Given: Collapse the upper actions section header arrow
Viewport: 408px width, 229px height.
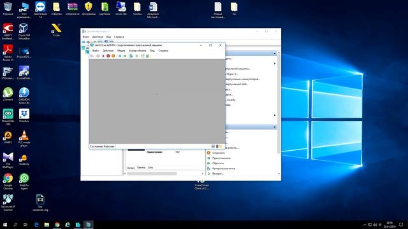Looking at the screenshot, I should point(275,53).
